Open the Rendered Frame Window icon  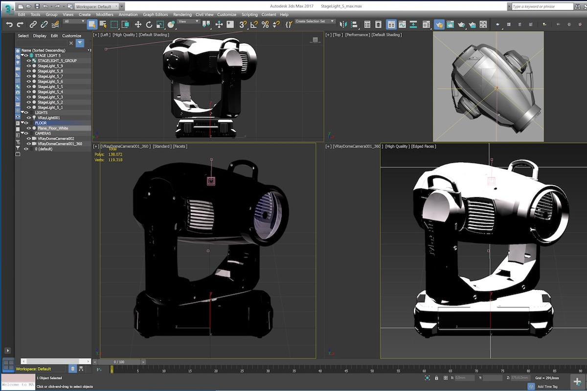coord(450,24)
